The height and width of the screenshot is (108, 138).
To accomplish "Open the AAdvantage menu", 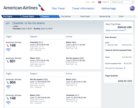I will pyautogui.click(x=109, y=9).
